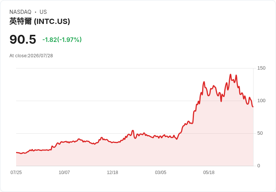Click the 07/25 date axis label
Viewport: 276px width, 192px height.
pyautogui.click(x=16, y=172)
